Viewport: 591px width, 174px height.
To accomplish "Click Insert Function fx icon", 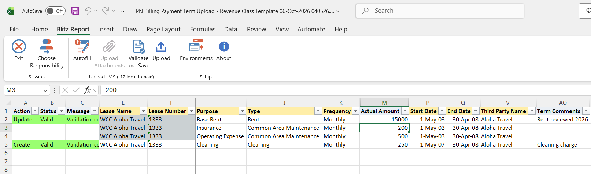I will pos(87,90).
